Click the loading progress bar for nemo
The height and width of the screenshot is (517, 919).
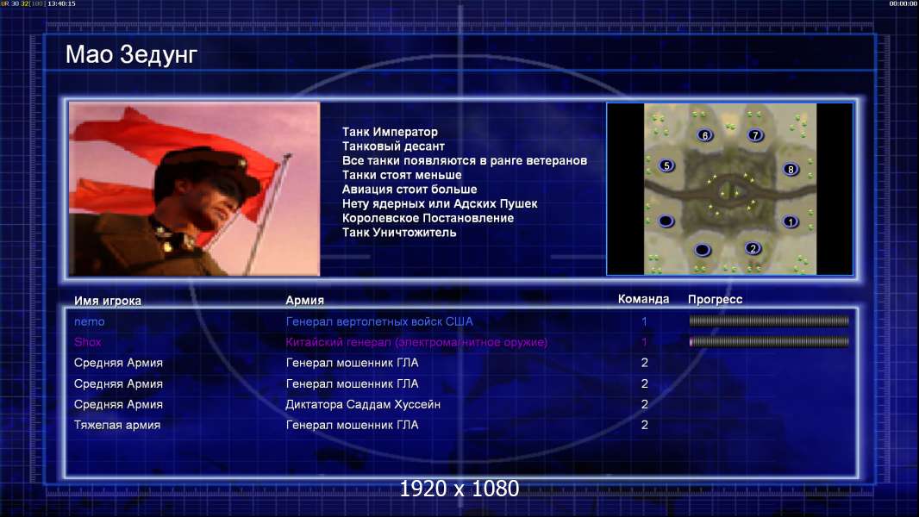pos(768,321)
